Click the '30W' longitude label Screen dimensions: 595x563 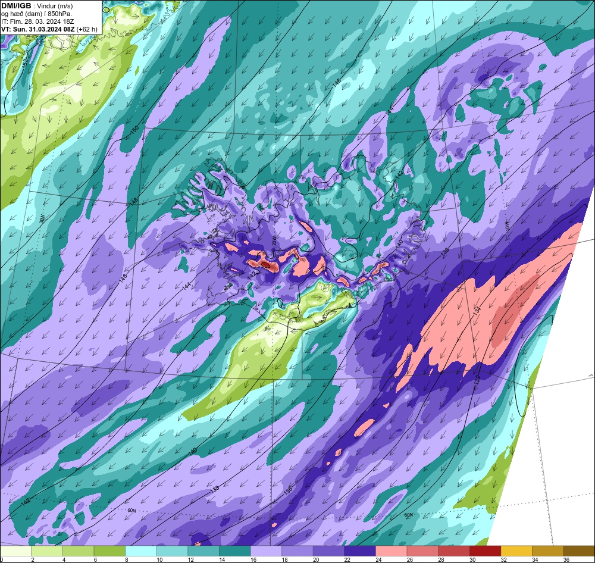[42, 218]
